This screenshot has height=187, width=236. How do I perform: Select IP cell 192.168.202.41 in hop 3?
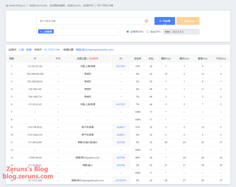35,81
